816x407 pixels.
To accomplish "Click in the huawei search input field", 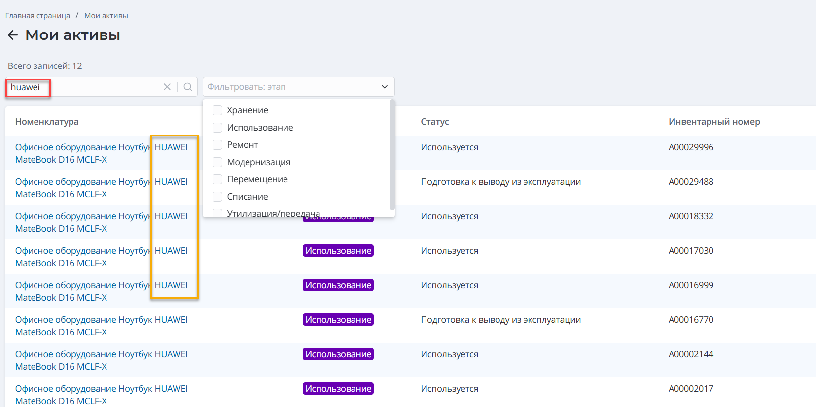I will [x=99, y=87].
